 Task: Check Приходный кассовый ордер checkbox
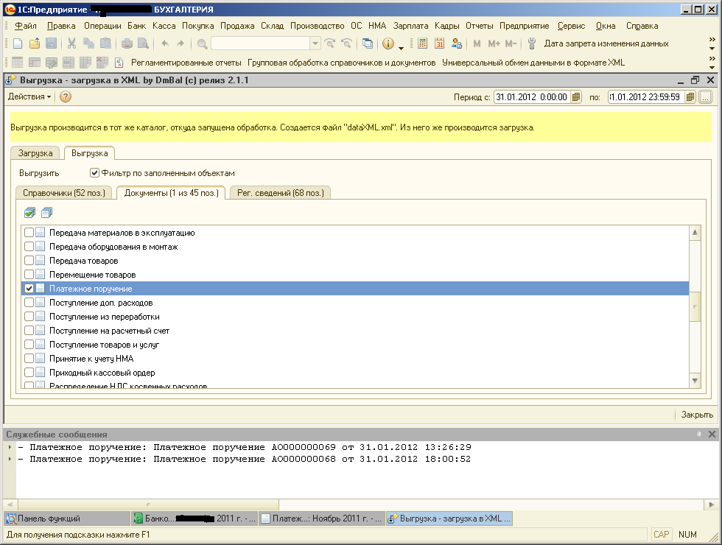pyautogui.click(x=29, y=373)
